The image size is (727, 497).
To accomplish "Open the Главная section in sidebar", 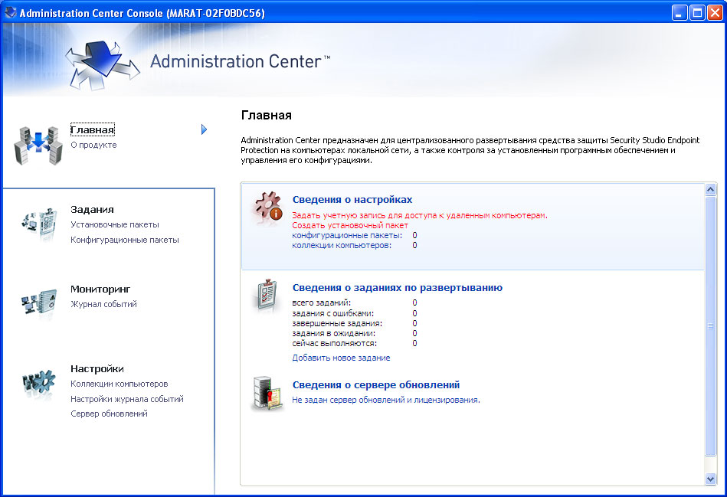I will [x=92, y=130].
